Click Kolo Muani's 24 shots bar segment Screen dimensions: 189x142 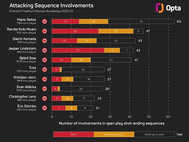pyautogui.click(x=75, y=31)
